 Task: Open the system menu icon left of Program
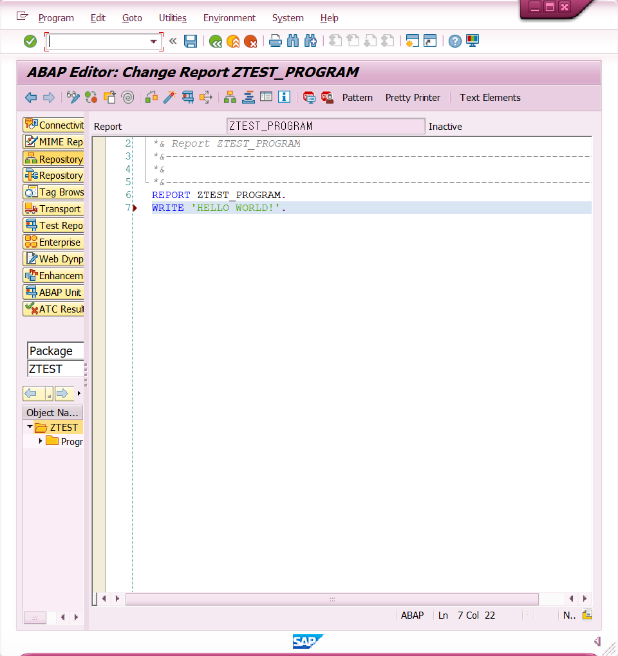click(22, 17)
